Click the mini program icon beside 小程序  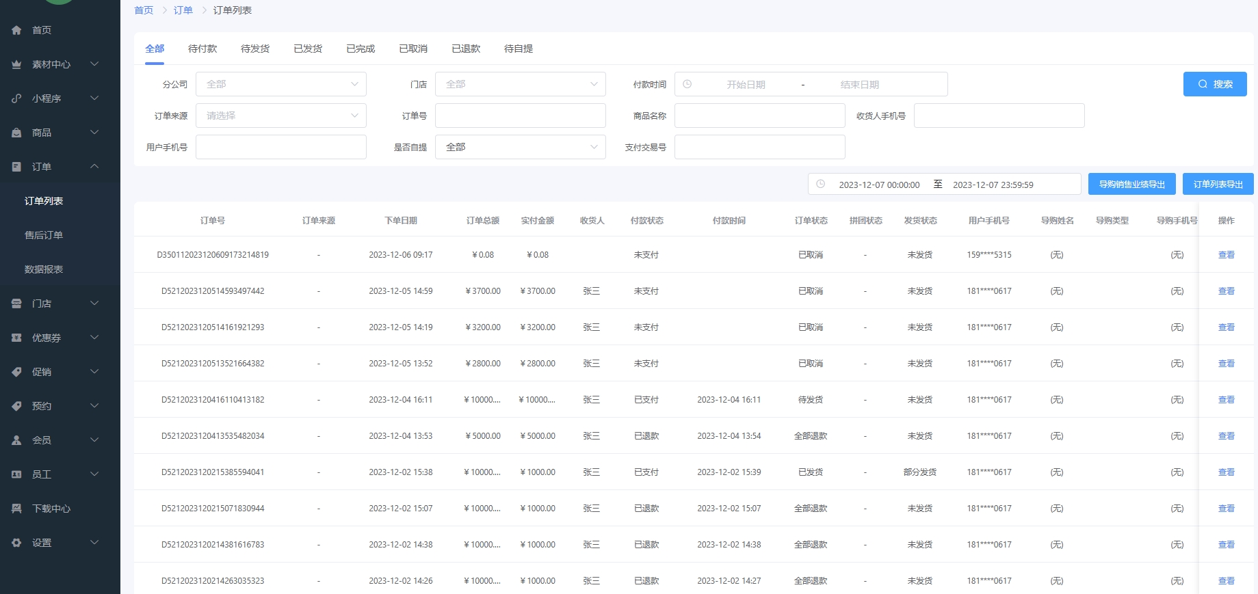pyautogui.click(x=16, y=98)
